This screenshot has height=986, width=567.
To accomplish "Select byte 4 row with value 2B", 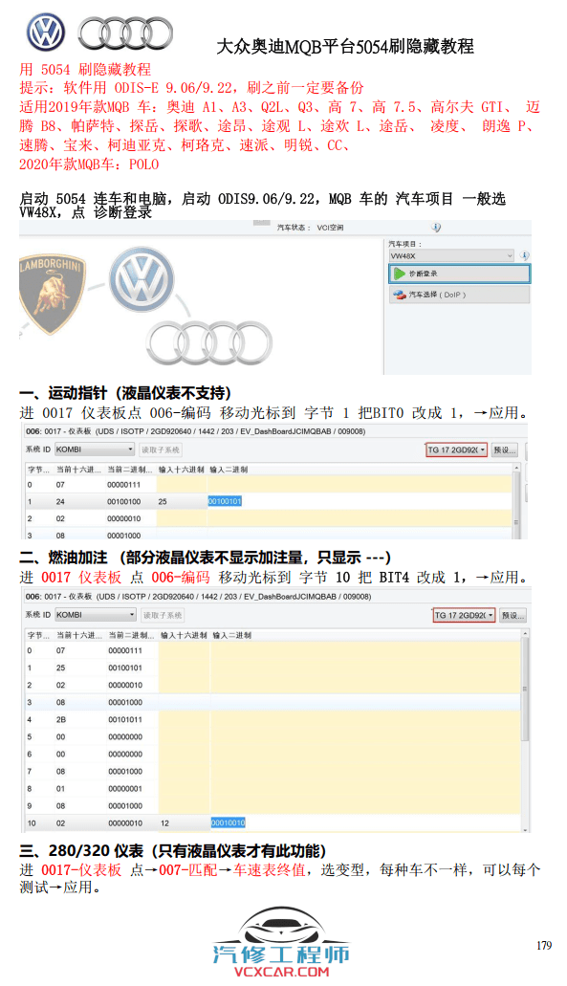I will tap(273, 719).
